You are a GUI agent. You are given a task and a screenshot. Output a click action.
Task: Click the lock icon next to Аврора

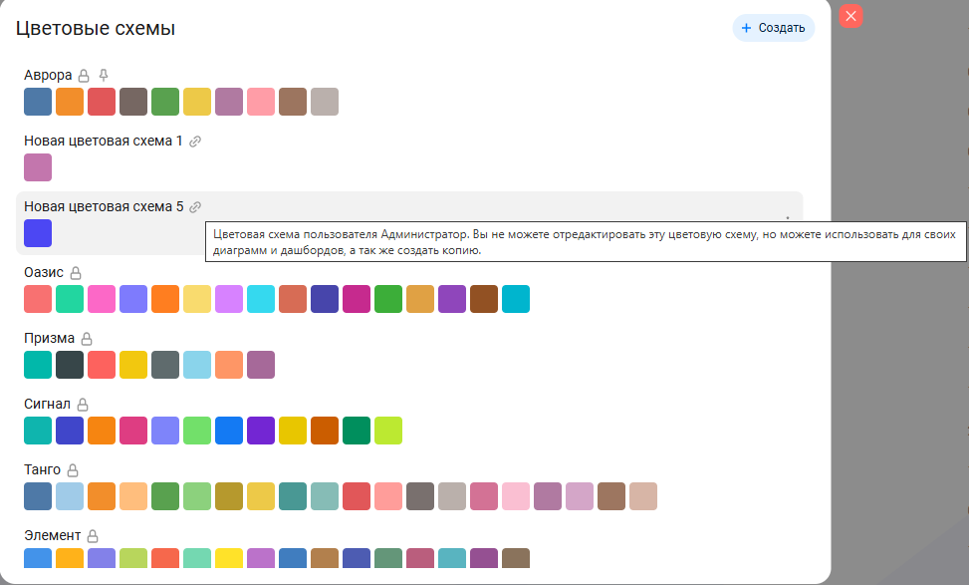85,76
